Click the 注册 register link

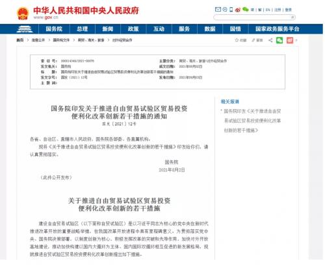pos(278,10)
